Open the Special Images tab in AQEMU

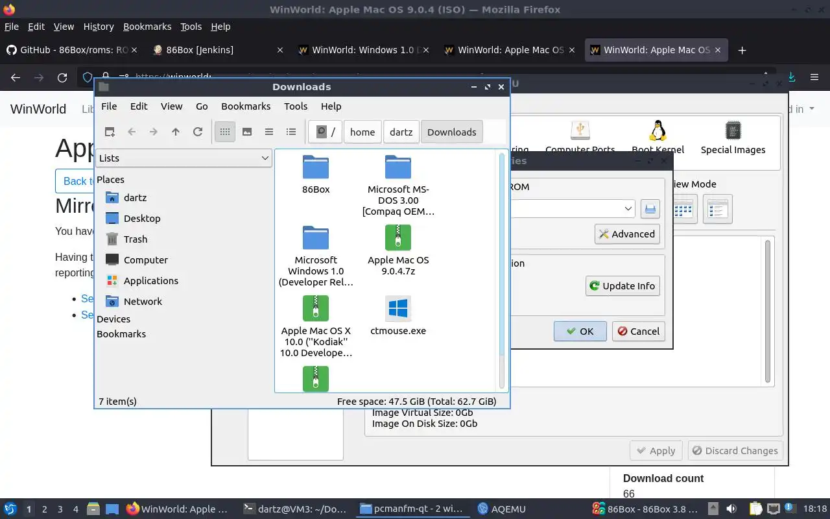pyautogui.click(x=733, y=138)
